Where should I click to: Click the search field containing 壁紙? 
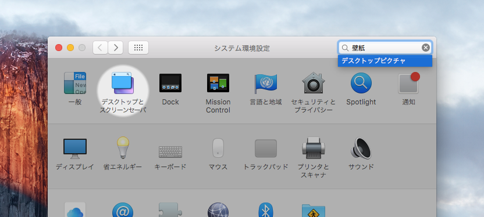point(385,48)
